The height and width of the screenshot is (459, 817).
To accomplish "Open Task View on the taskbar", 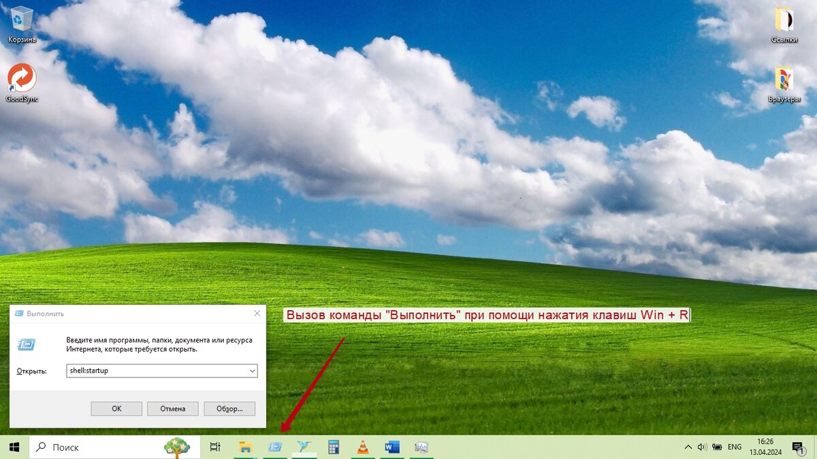I will 215,447.
